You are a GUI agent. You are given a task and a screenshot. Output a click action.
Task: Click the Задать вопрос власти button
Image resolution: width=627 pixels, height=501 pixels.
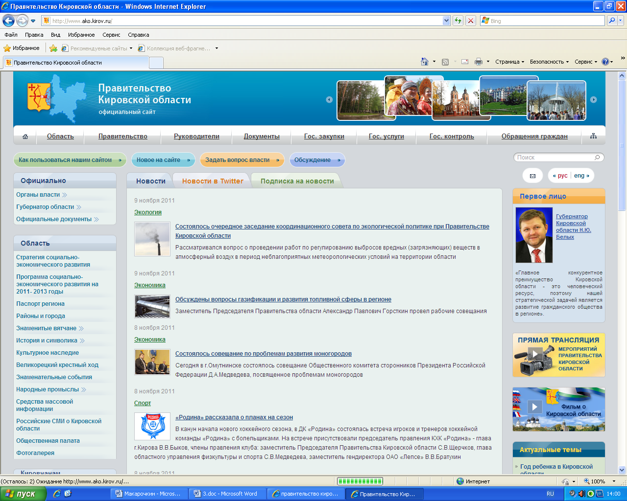242,160
